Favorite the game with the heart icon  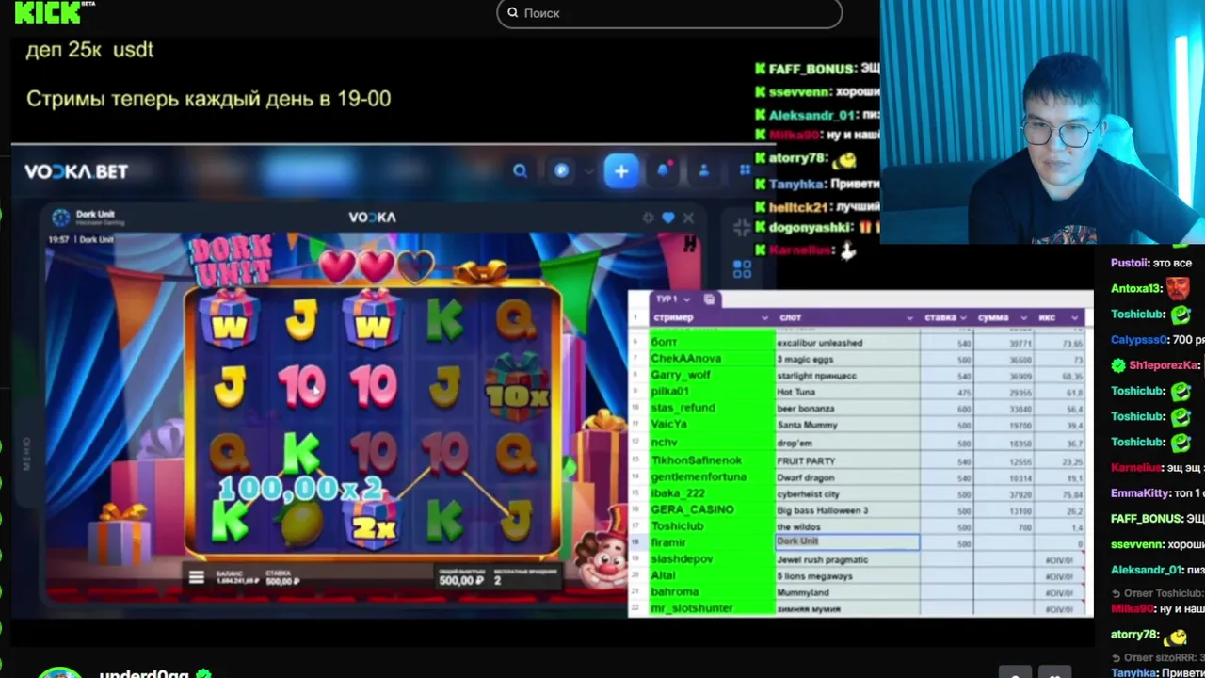coord(668,218)
